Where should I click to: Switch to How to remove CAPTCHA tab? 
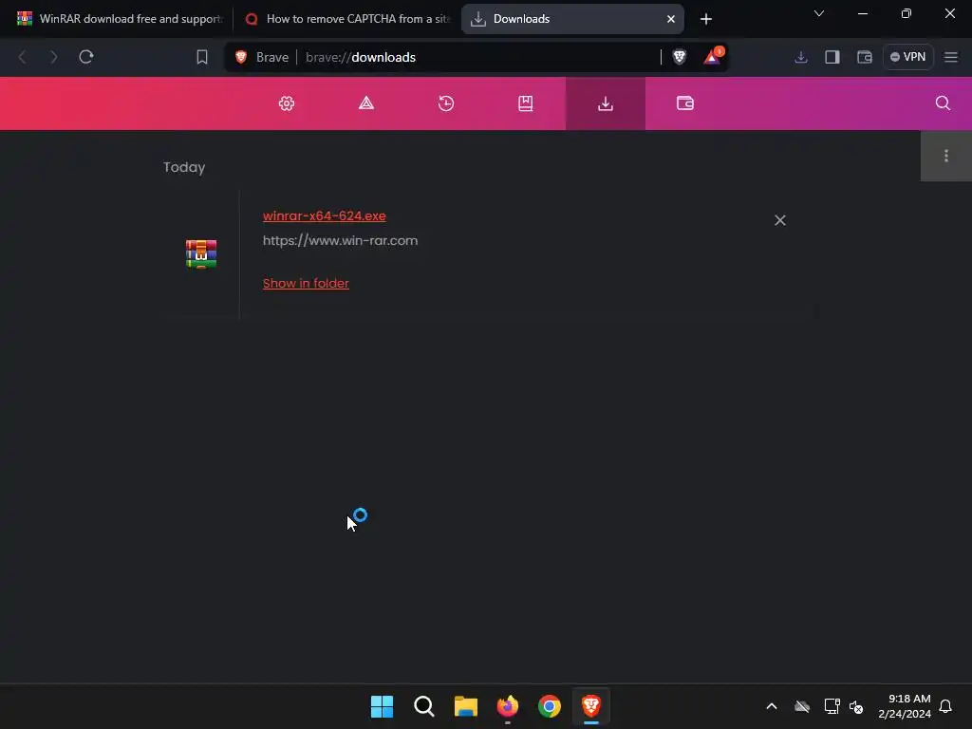click(347, 19)
